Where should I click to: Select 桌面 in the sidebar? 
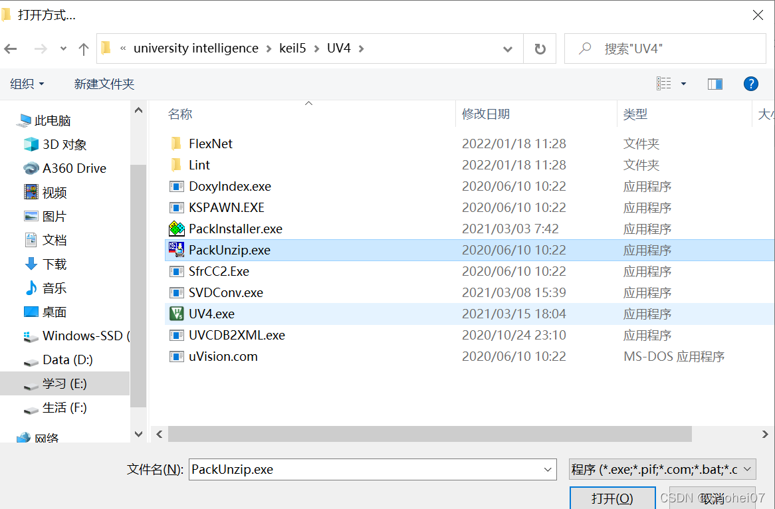point(45,312)
